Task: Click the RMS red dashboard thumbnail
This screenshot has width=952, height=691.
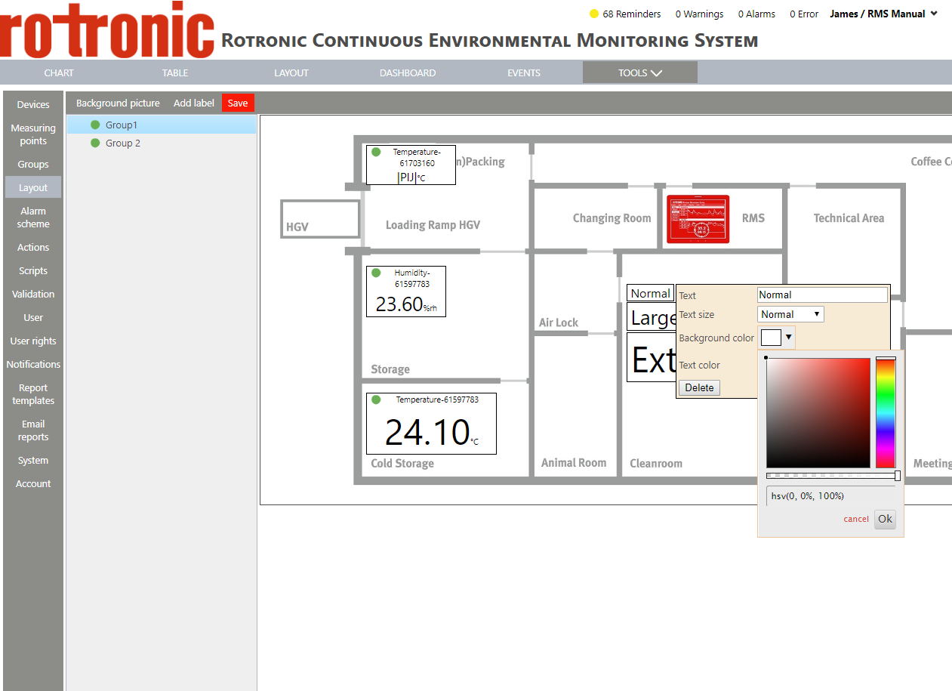Action: tap(698, 219)
